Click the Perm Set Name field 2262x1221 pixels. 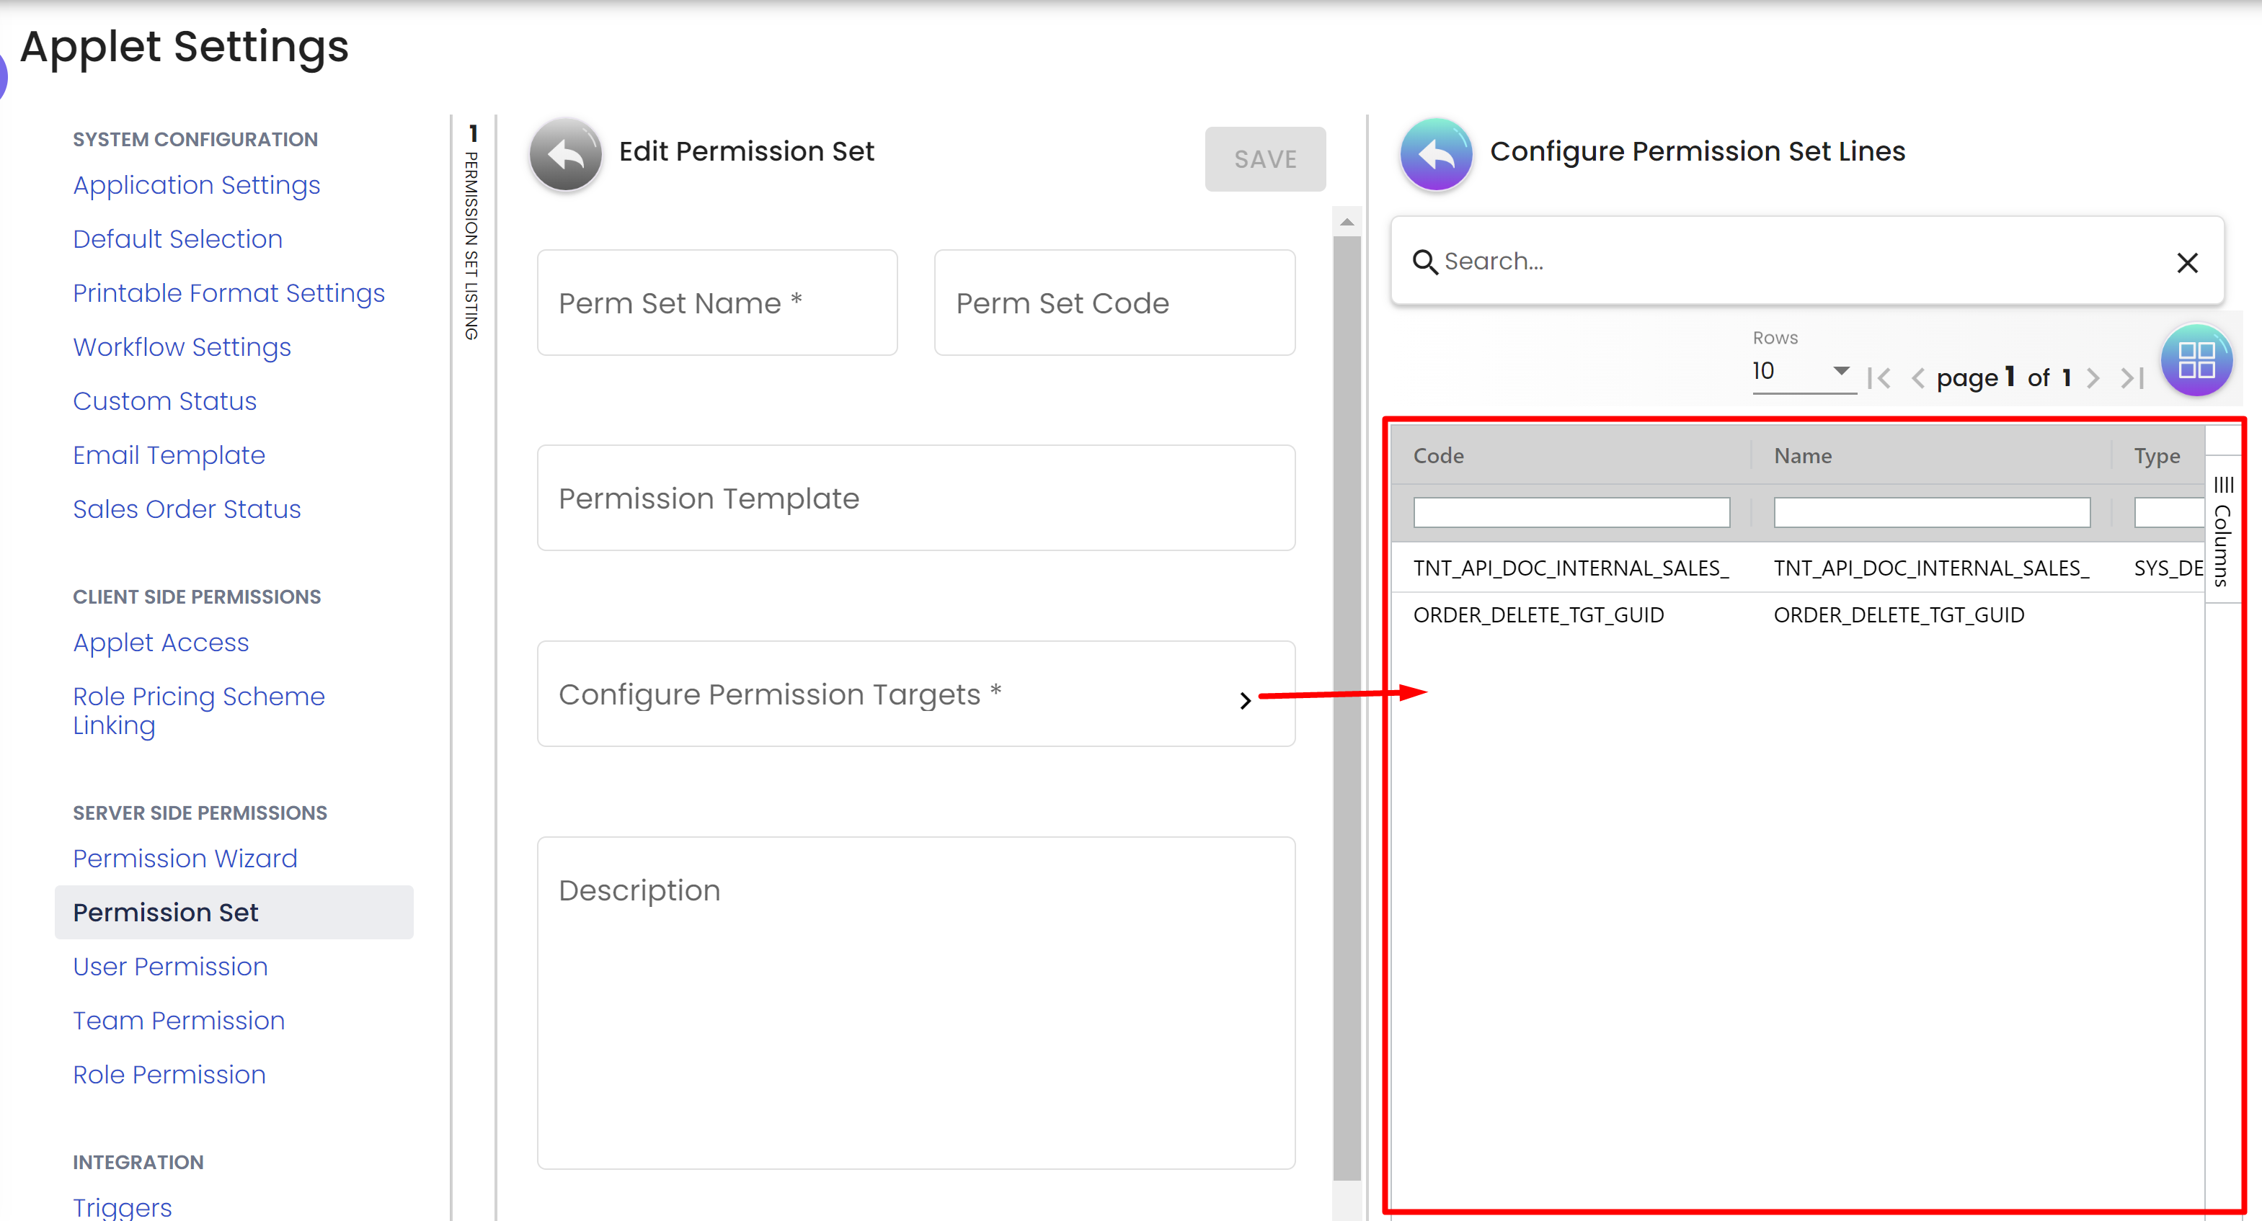tap(717, 303)
